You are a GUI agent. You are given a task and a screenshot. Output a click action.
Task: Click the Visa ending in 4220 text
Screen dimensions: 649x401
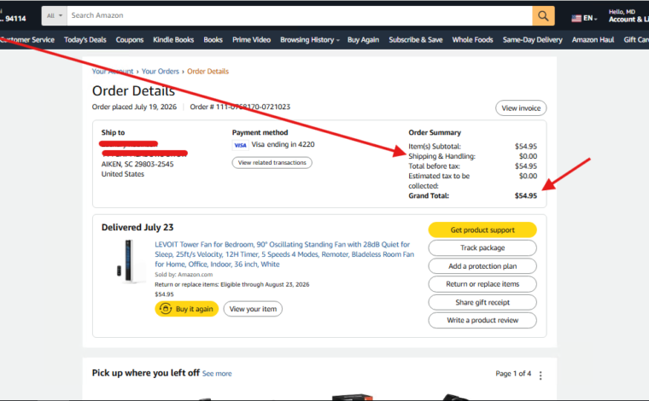point(283,144)
